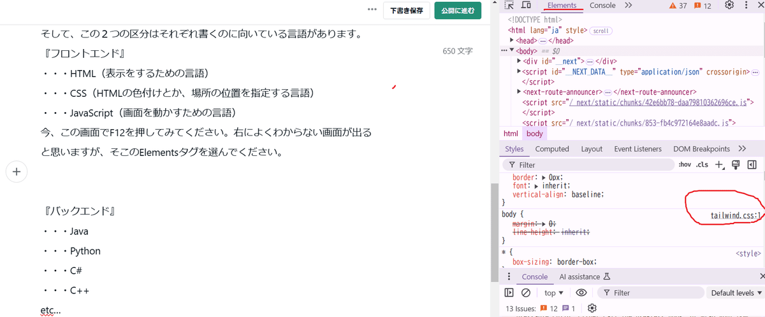Select the drawer Console tab
Viewport: 765px width, 317px height.
(535, 277)
